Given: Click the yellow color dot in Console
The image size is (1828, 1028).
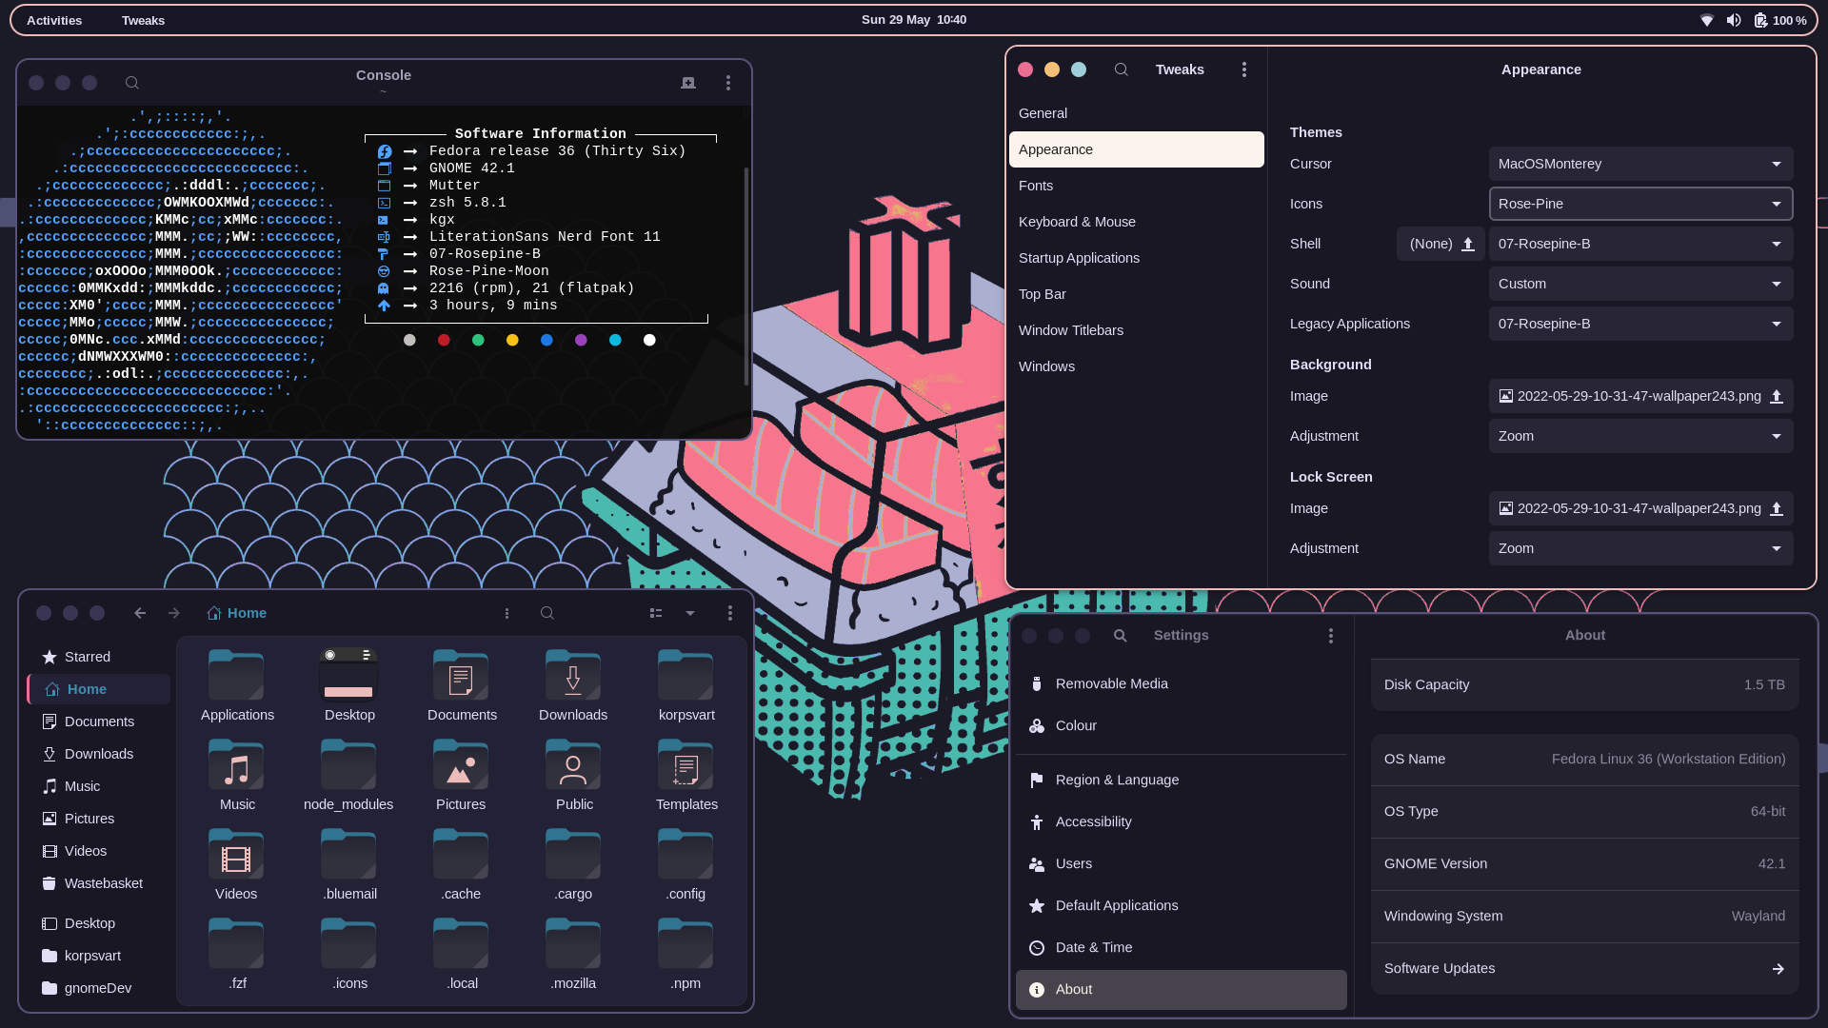Looking at the screenshot, I should point(512,340).
